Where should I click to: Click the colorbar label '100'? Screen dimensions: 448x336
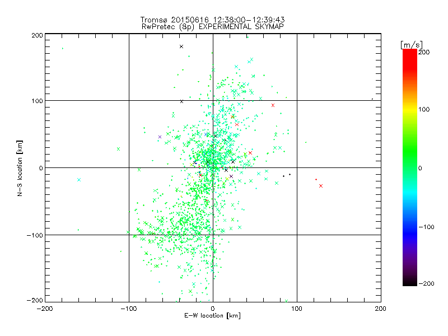click(x=424, y=109)
